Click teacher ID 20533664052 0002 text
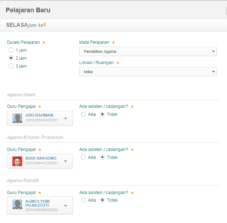Image resolution: width=227 pixels, height=223 pixels. tap(42, 210)
